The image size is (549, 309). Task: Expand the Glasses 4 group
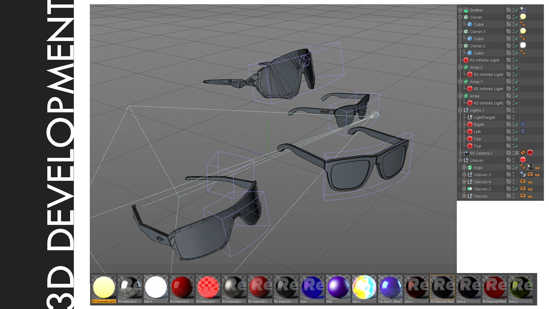(x=464, y=182)
